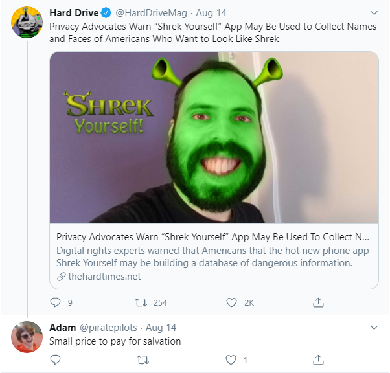
Task: Open the Hard Drive tweet options chevron
Action: point(373,13)
